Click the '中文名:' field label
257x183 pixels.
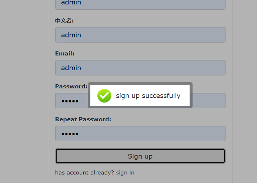tap(64, 21)
